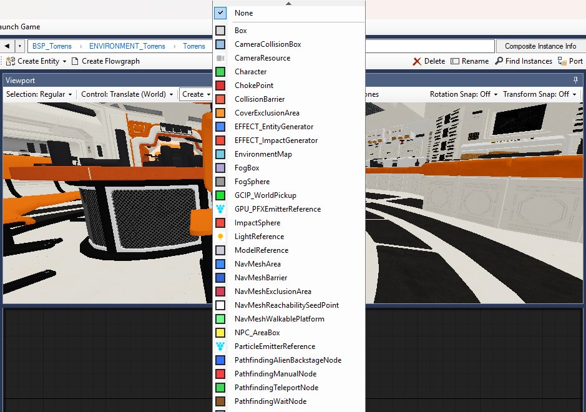586x412 pixels.
Task: Choose PathfindingAlienBackstageNode from the list
Action: pyautogui.click(x=289, y=360)
